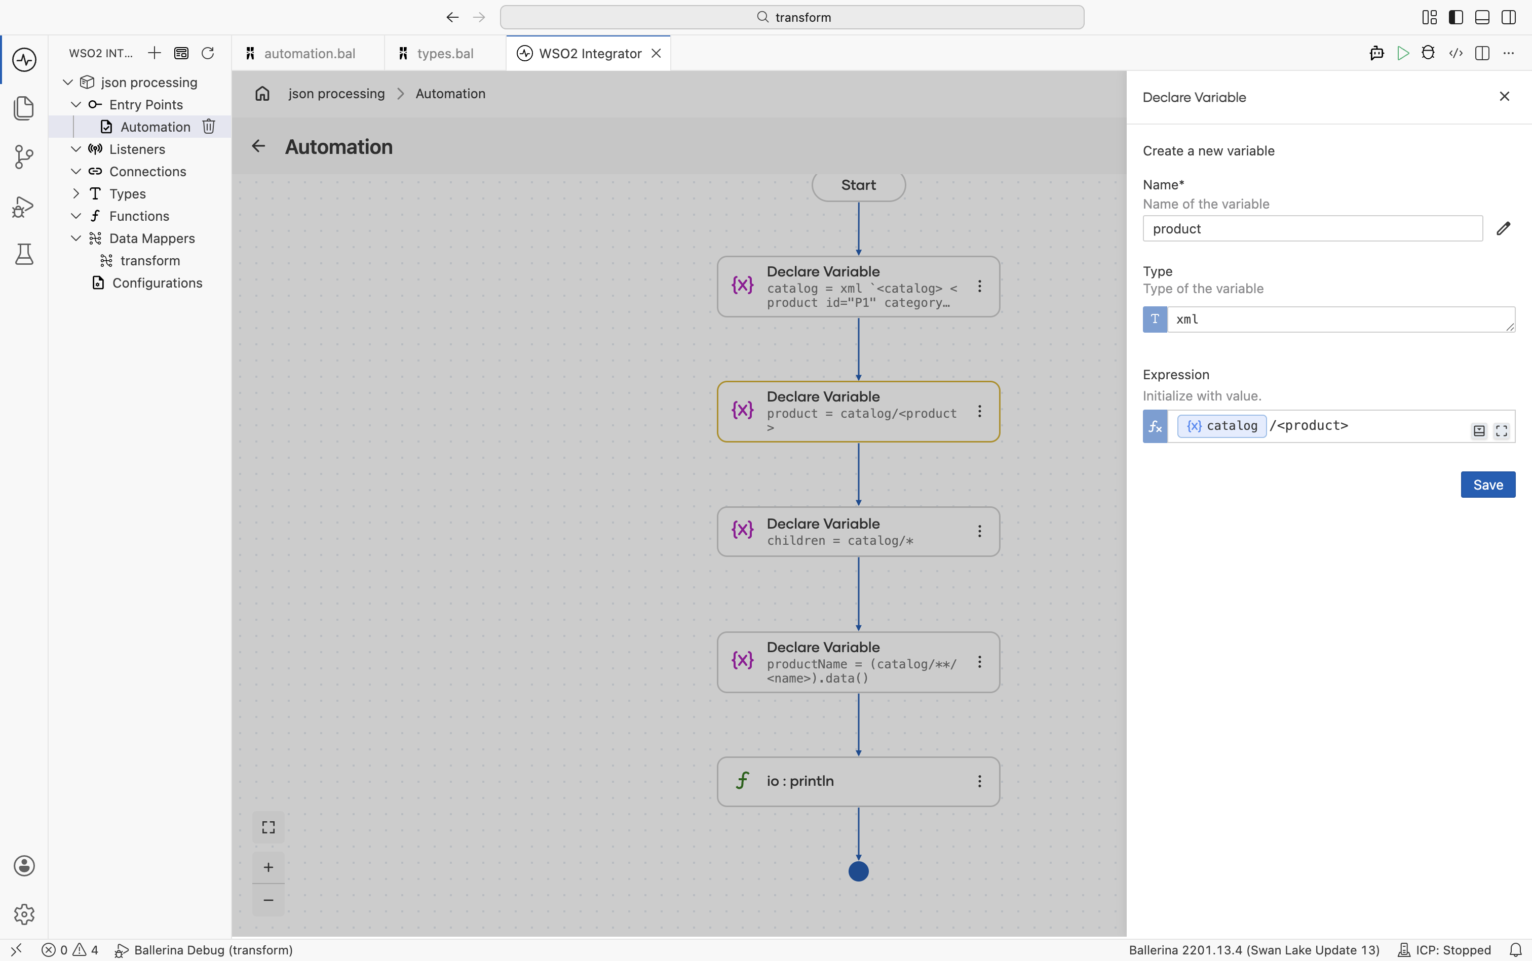
Task: Zoom out on the flow diagram
Action: (x=269, y=900)
